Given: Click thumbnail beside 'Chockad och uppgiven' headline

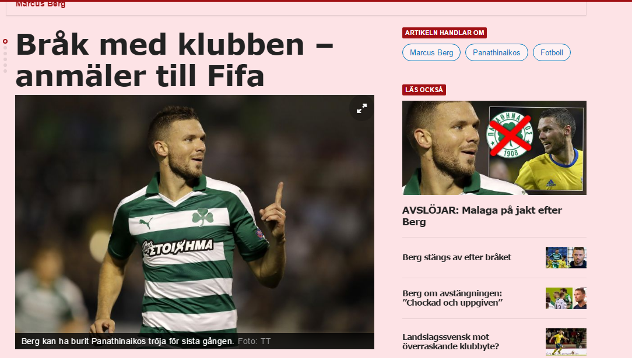Looking at the screenshot, I should 566,299.
